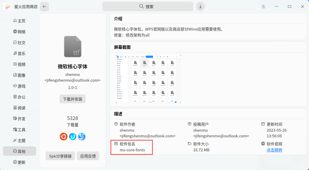Open the 社交 social category
This screenshot has height=170, width=309.
point(19,42)
